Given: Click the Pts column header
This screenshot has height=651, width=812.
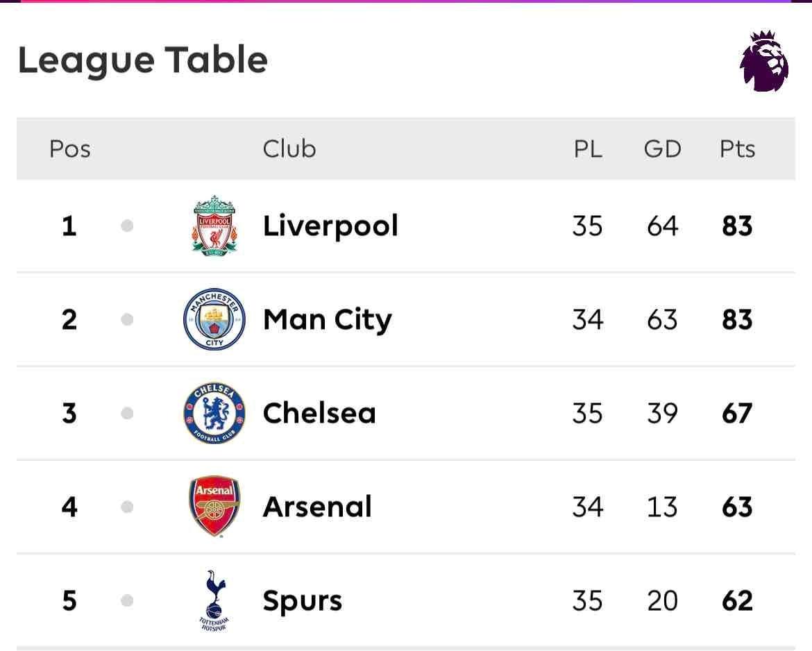Looking at the screenshot, I should [x=738, y=149].
